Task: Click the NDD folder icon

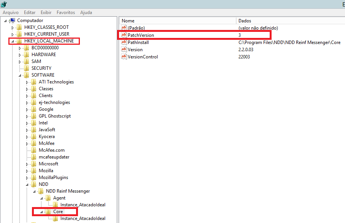Action: (x=34, y=184)
